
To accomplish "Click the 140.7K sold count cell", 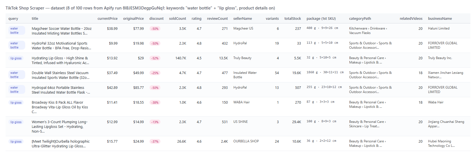I will tap(181, 58).
